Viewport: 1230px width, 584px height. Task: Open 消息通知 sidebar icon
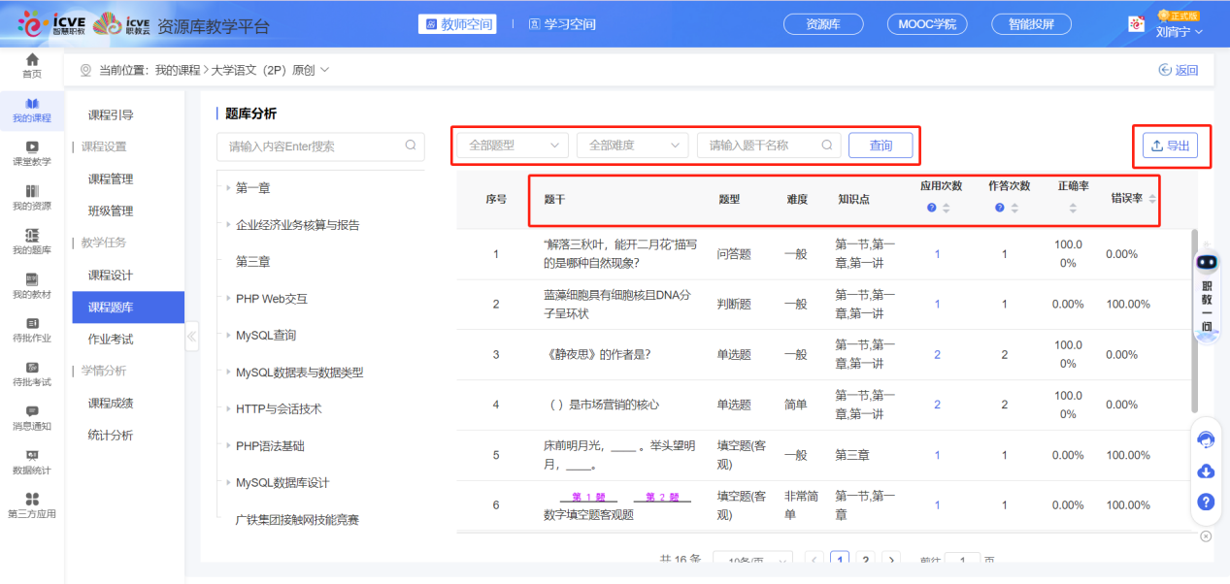pyautogui.click(x=32, y=417)
